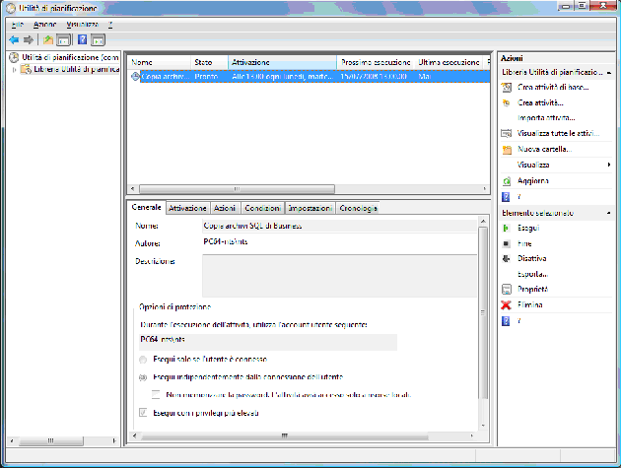
Task: Switch to the Condizioni tab
Action: point(262,208)
